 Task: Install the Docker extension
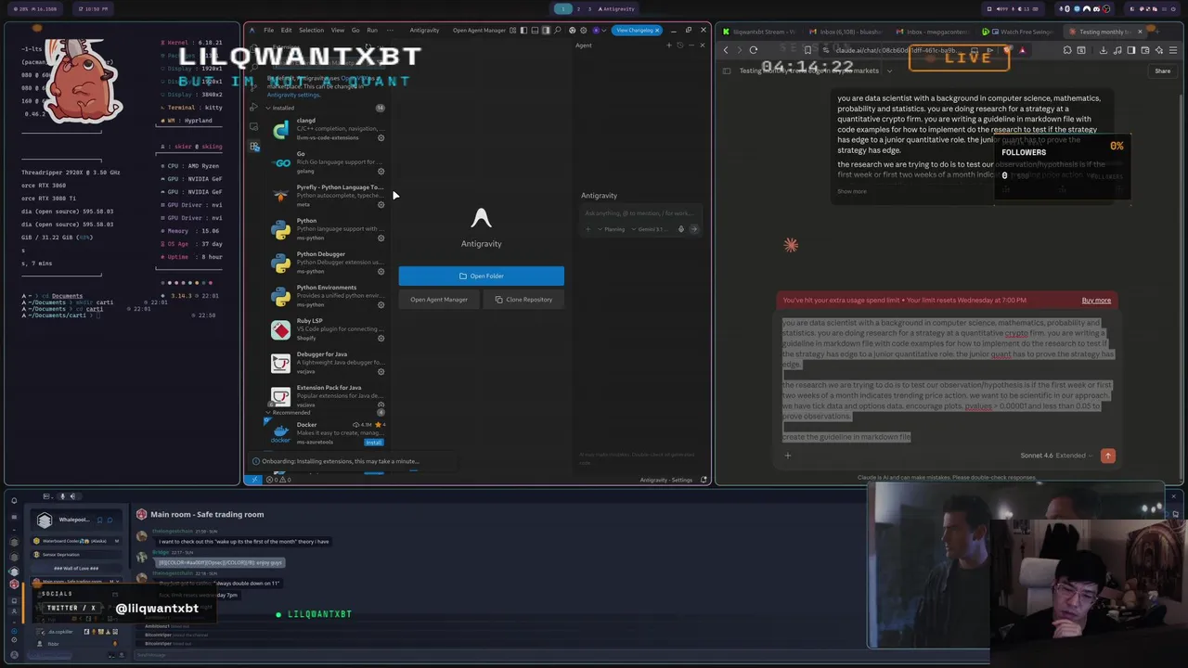[374, 443]
